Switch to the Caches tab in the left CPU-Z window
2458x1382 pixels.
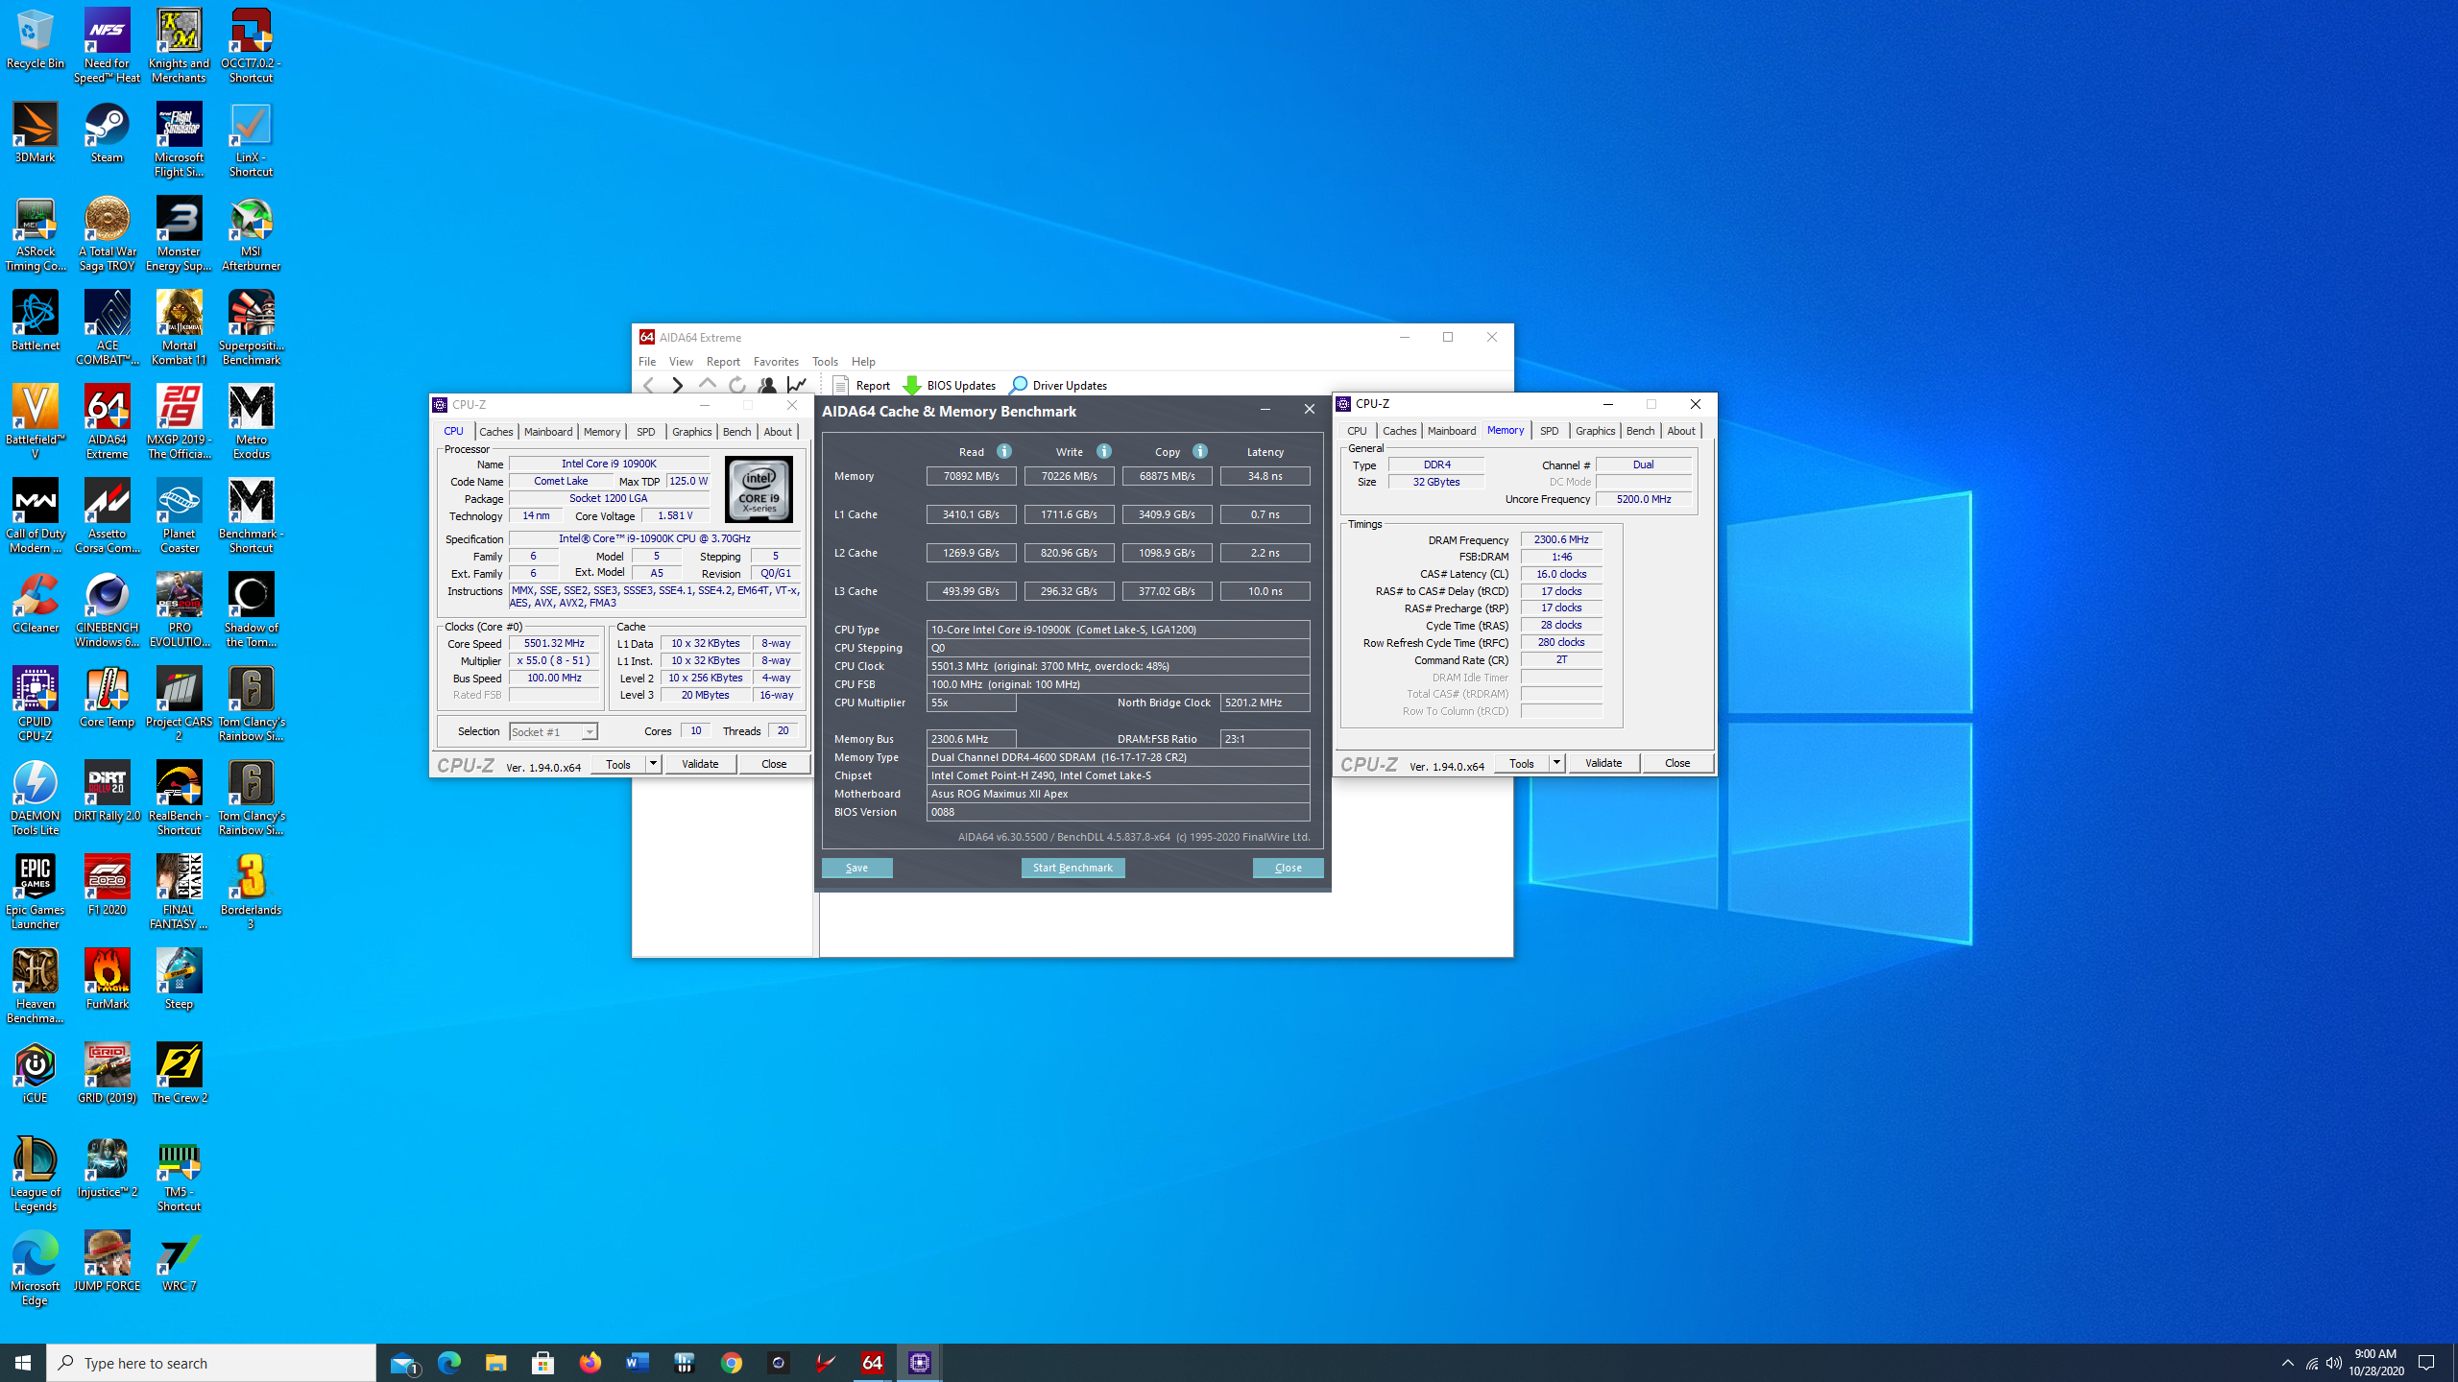[x=496, y=432]
